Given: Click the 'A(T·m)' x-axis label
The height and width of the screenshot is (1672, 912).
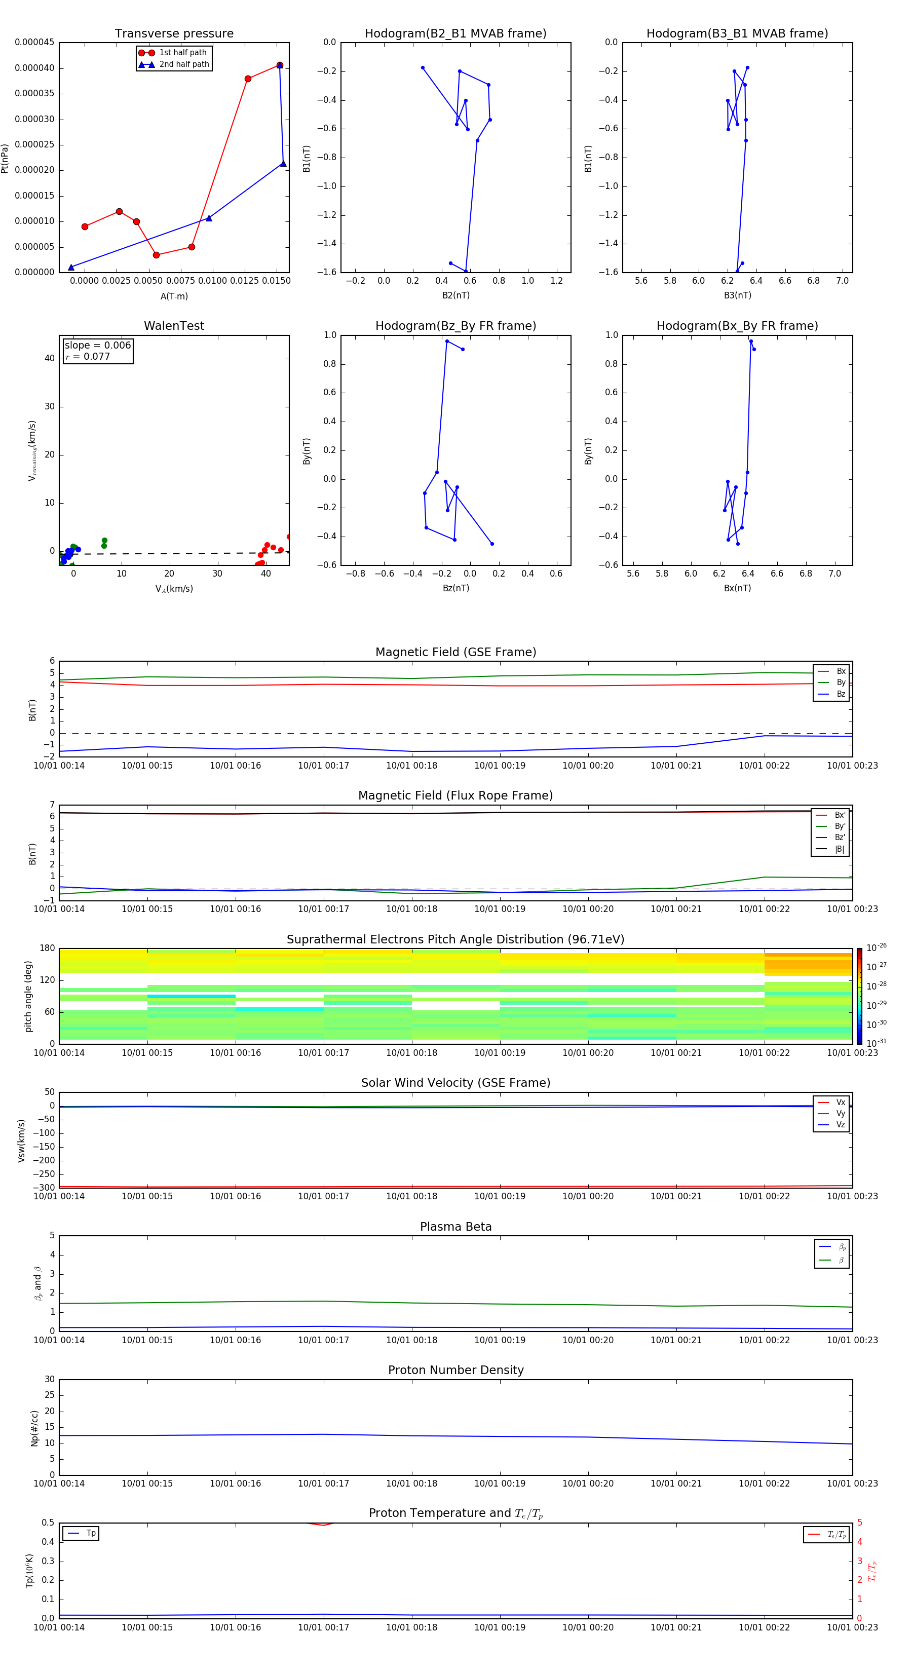Looking at the screenshot, I should click(174, 296).
